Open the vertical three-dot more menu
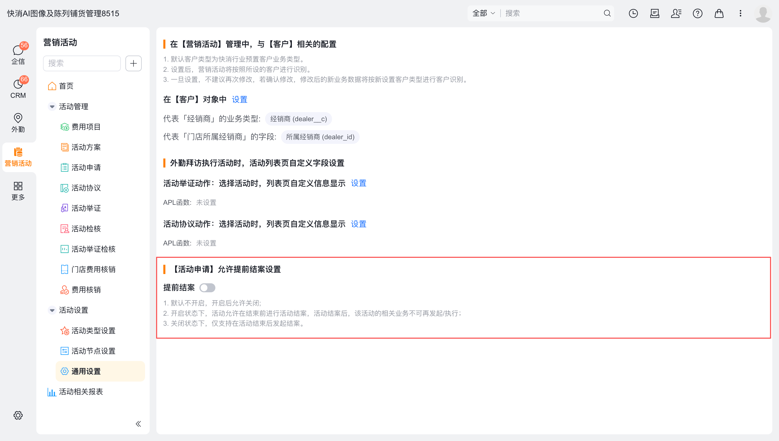This screenshot has width=779, height=441. [741, 13]
